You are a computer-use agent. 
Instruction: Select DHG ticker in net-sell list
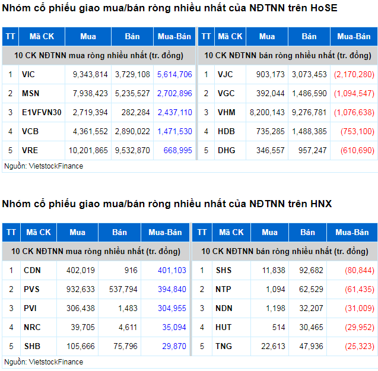[227, 151]
